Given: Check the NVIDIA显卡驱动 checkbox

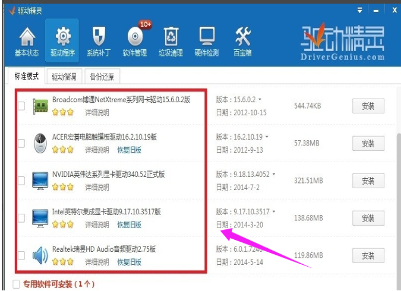Looking at the screenshot, I should pos(21,181).
